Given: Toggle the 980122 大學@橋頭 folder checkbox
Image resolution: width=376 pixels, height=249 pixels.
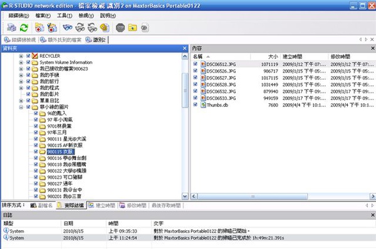Looking at the screenshot, I should point(36,171).
